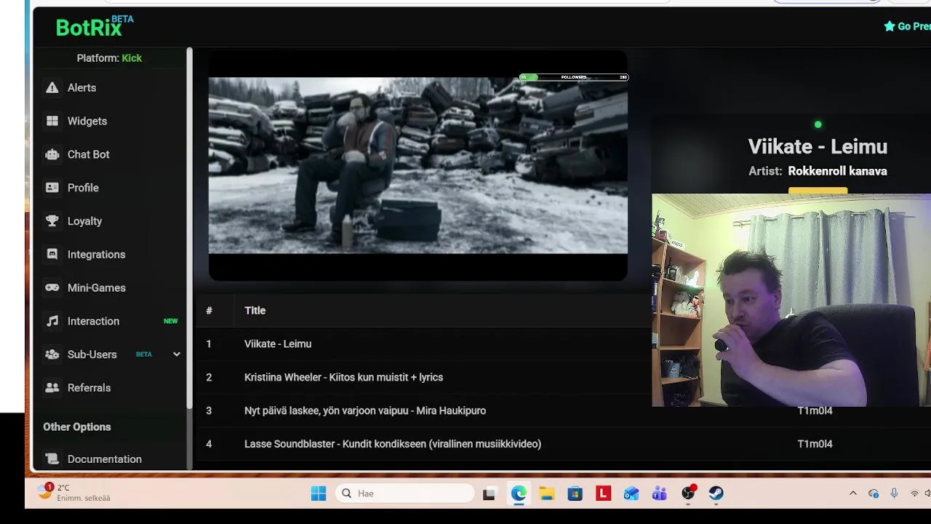931x524 pixels.
Task: Click requester T1m0l4 in row 3
Action: coord(815,410)
